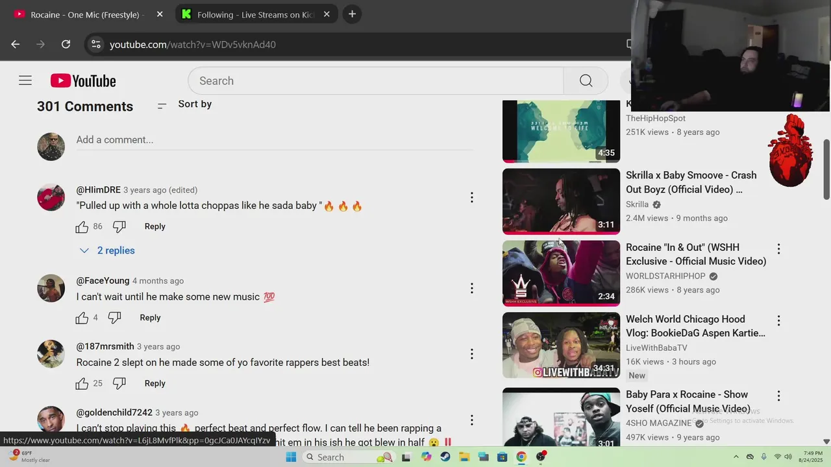
Task: Open the @FaceYoung channel link
Action: point(103,281)
